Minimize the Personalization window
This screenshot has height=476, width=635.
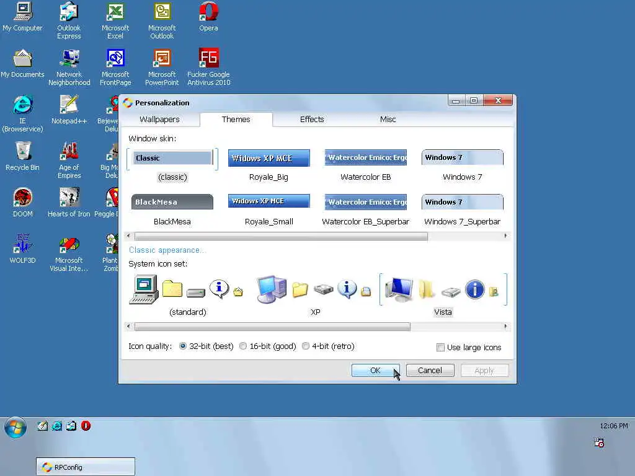(456, 100)
